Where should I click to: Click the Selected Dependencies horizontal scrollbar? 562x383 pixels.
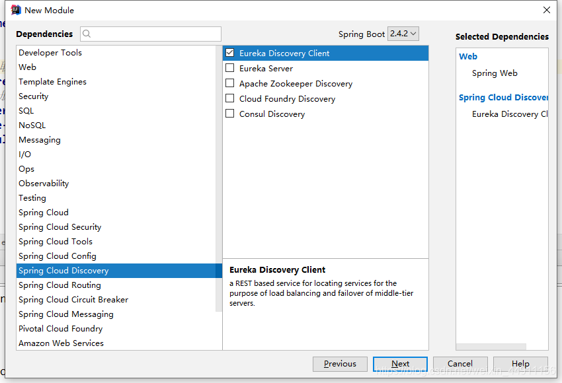[491, 347]
